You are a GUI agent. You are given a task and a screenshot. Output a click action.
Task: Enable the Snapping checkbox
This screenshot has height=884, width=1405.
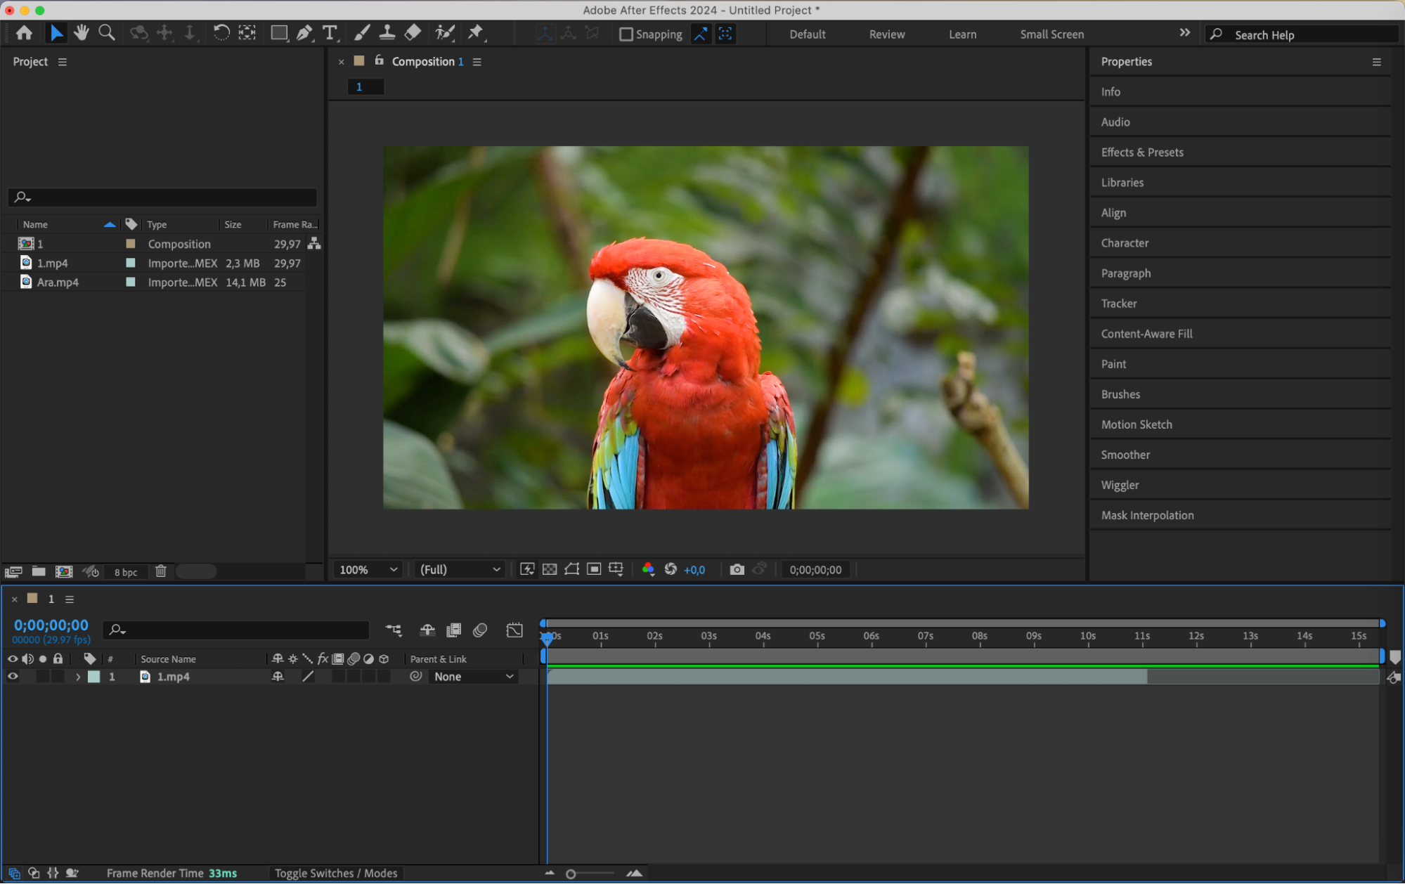click(x=626, y=34)
